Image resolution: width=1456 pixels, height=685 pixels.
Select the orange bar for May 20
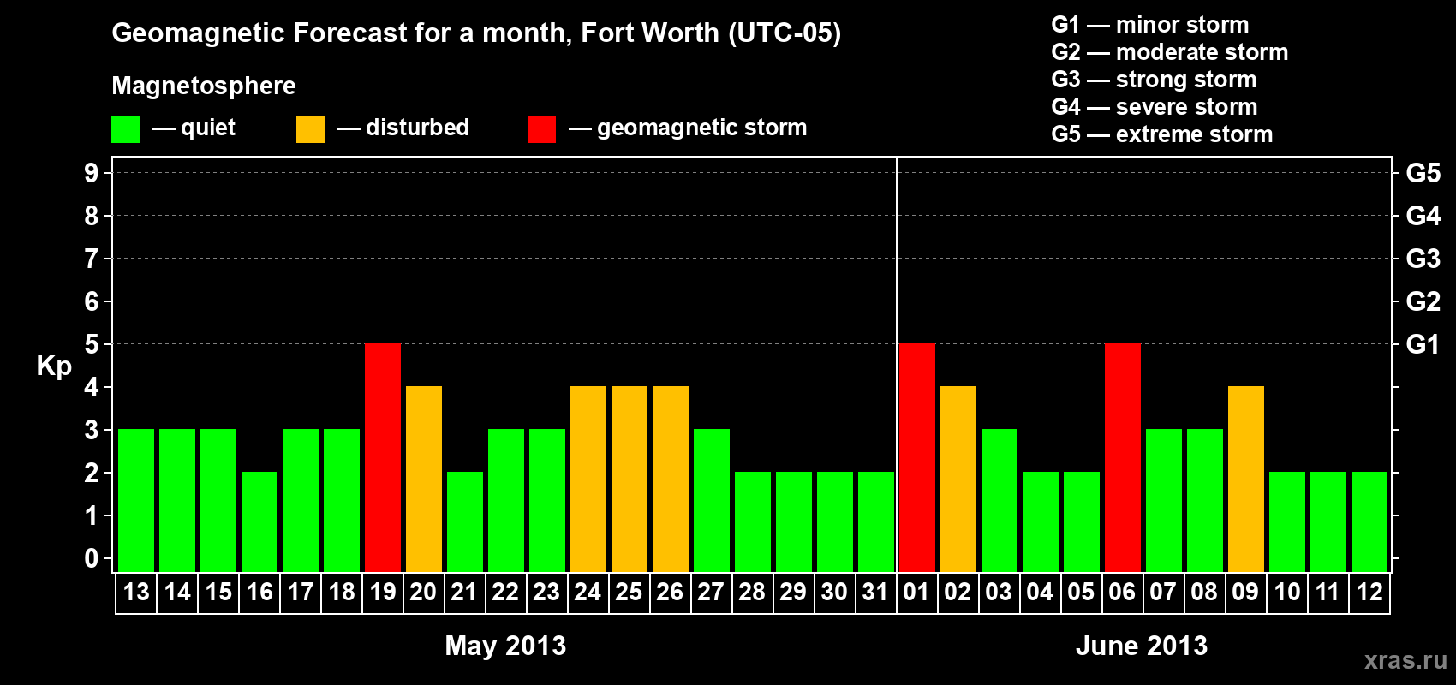coord(424,479)
